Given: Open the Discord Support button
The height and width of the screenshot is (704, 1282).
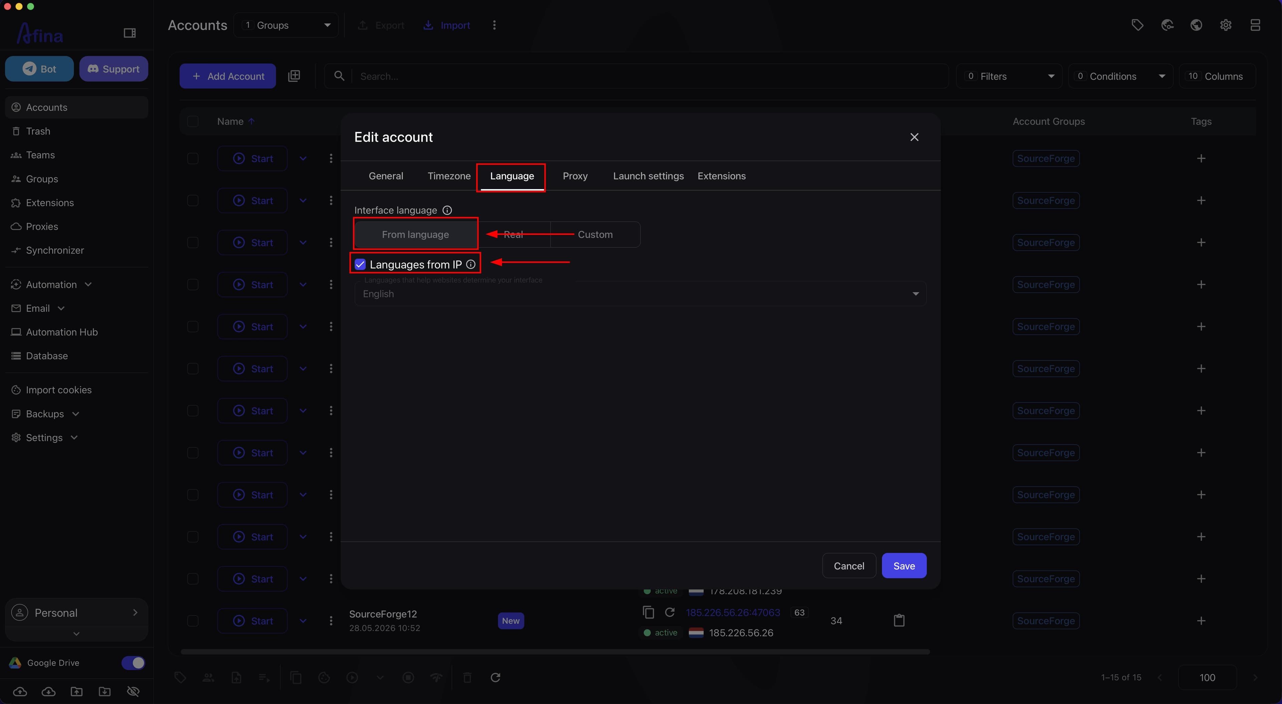Looking at the screenshot, I should 114,69.
